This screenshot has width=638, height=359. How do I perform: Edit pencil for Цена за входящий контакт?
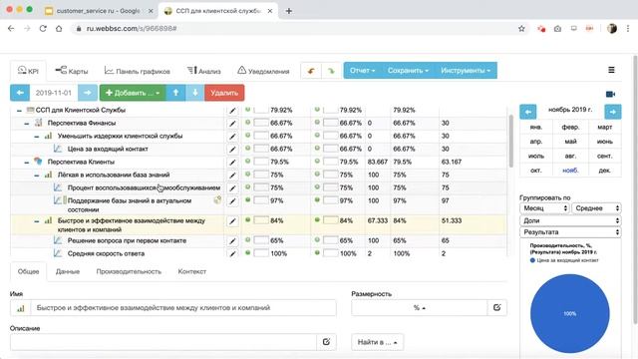232,149
